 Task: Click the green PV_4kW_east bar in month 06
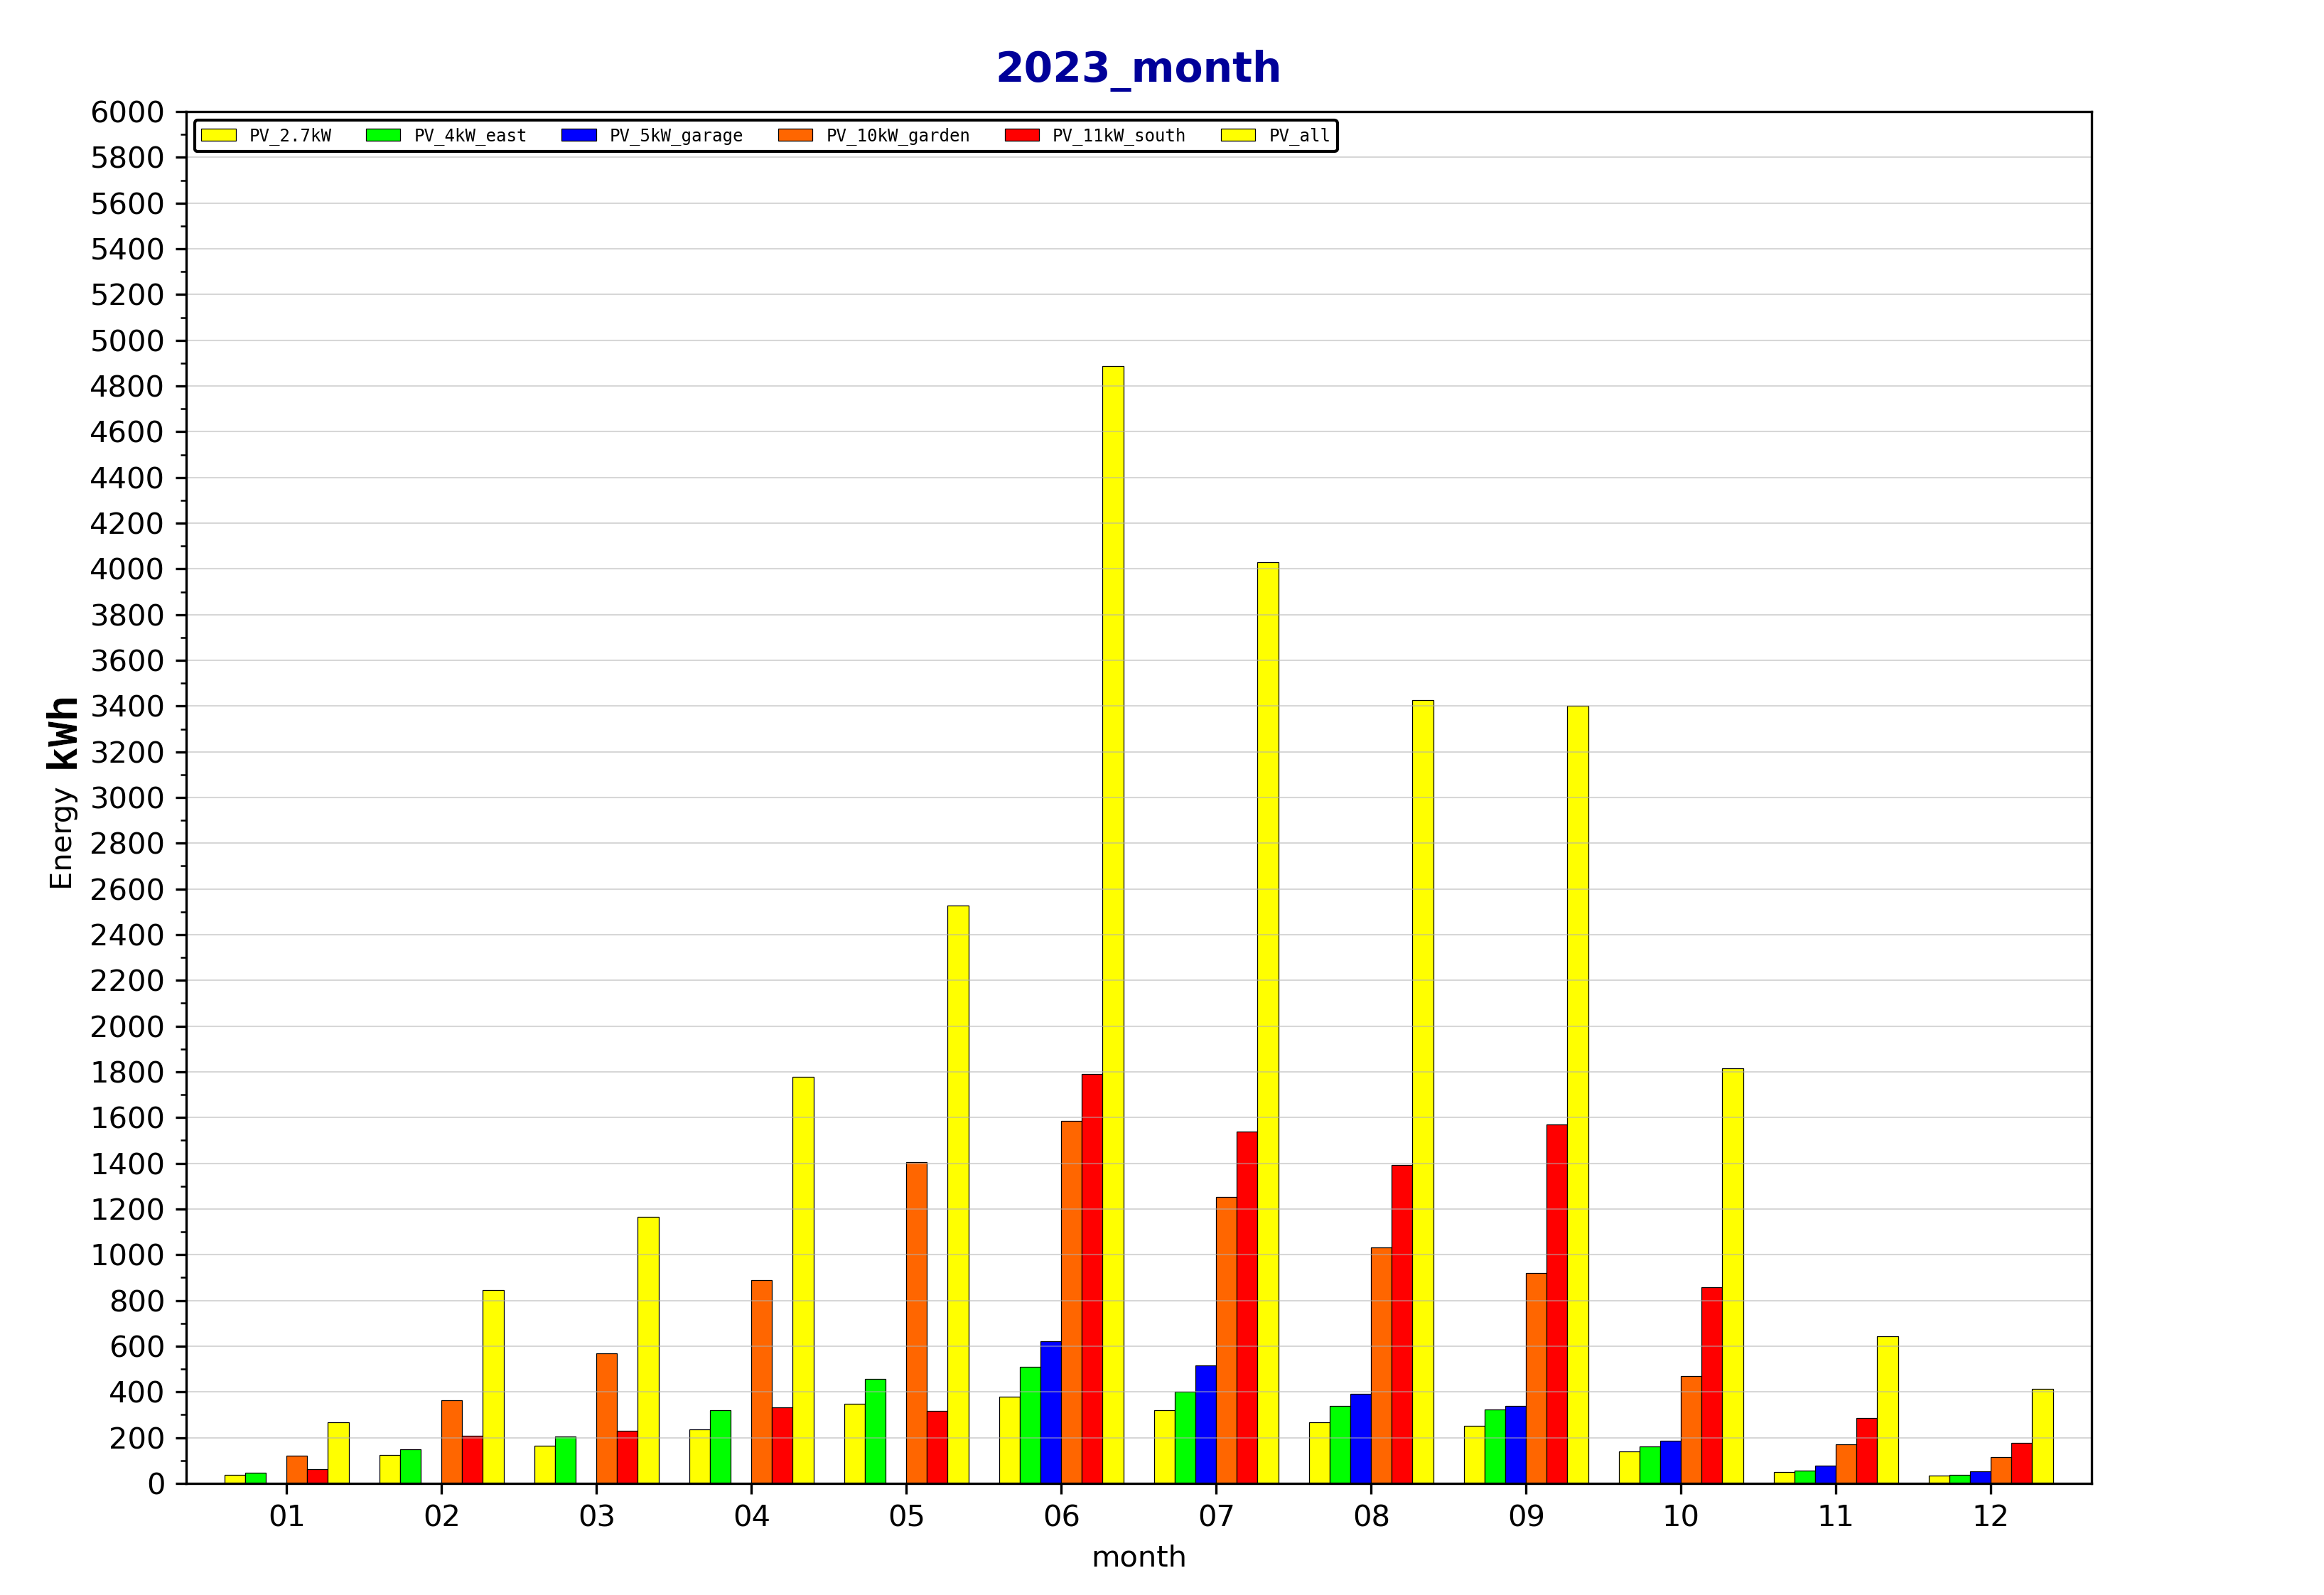[1030, 1425]
